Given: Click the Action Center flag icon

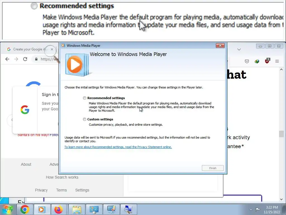Looking at the screenshot, I should point(258,209).
